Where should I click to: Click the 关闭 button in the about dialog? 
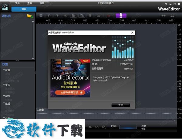click(x=121, y=105)
